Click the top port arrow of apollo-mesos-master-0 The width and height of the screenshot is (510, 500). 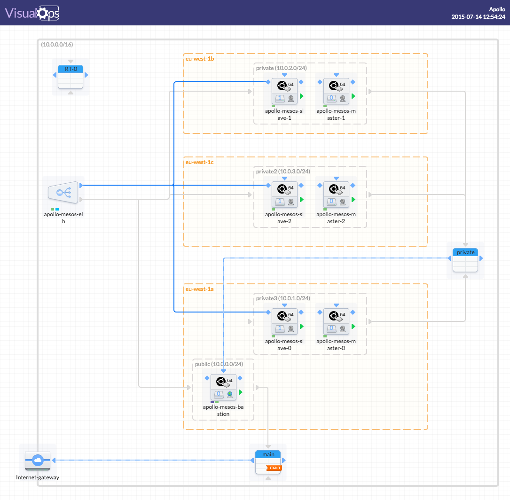tap(336, 305)
